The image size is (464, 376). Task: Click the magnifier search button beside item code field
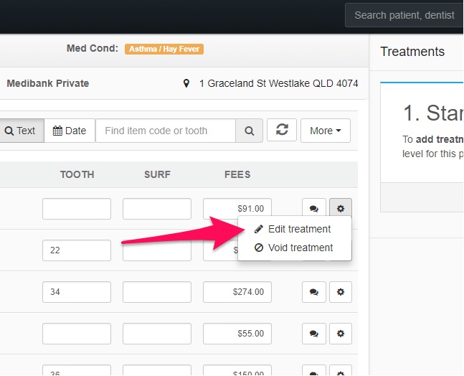[x=249, y=131]
